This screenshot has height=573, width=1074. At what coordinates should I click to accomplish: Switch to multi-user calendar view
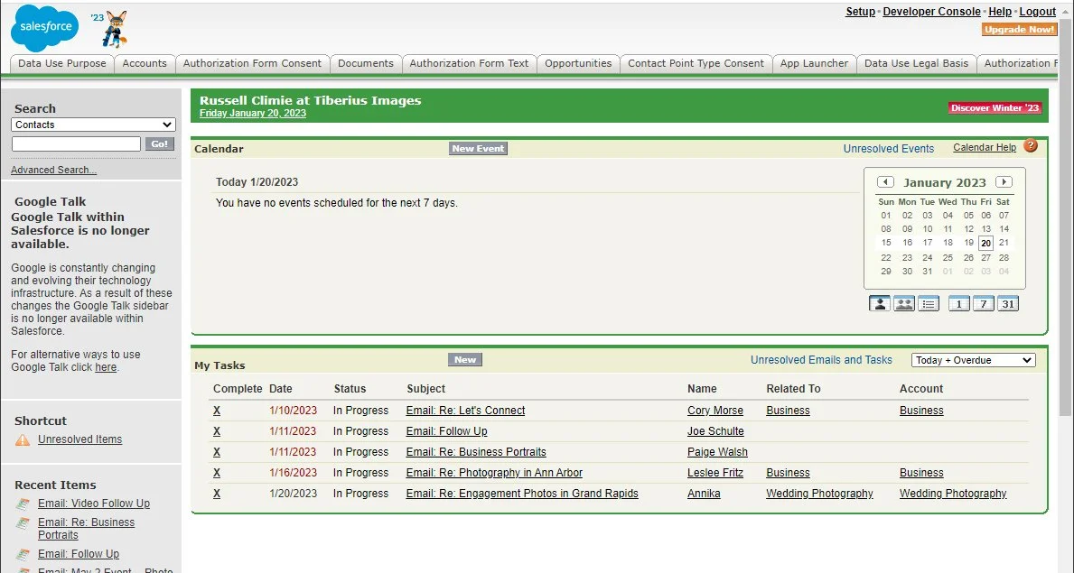[904, 303]
